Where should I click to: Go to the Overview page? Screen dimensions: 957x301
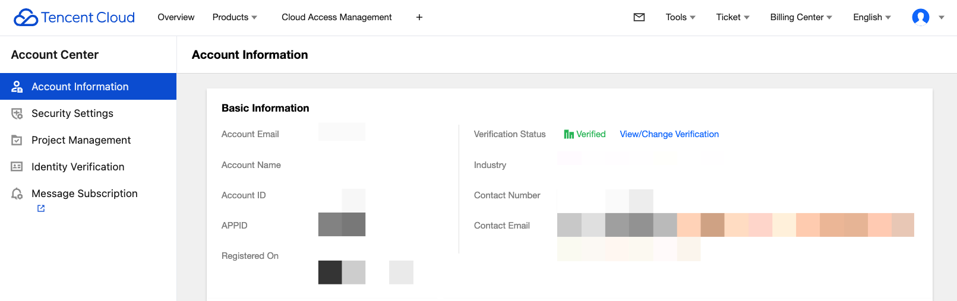176,17
